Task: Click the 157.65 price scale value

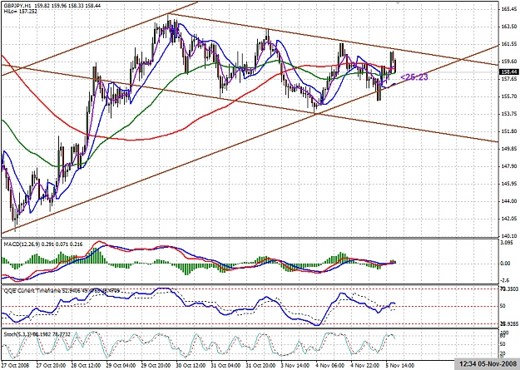Action: pyautogui.click(x=509, y=79)
